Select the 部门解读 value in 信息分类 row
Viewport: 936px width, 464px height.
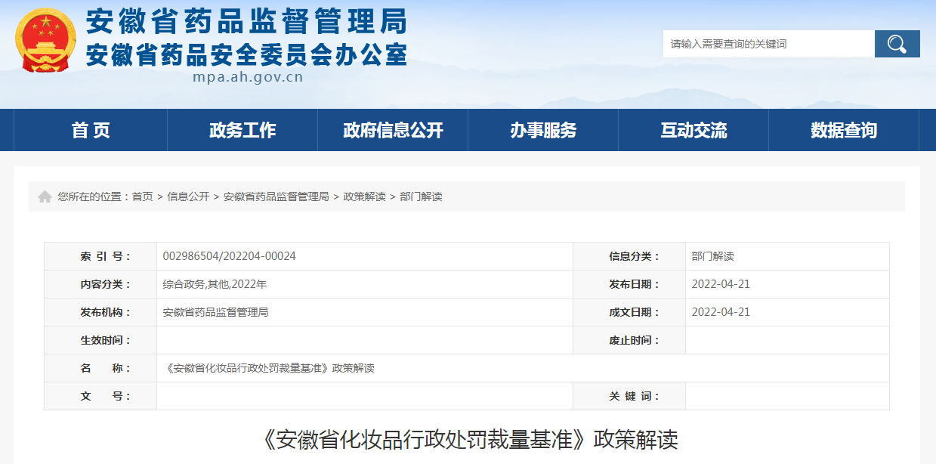(712, 256)
